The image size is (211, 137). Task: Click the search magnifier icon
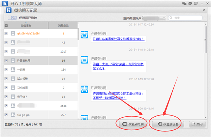171,18
